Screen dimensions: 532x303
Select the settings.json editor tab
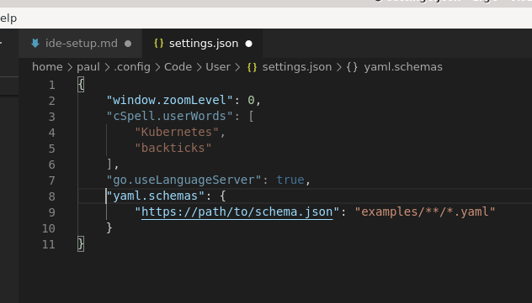coord(202,44)
